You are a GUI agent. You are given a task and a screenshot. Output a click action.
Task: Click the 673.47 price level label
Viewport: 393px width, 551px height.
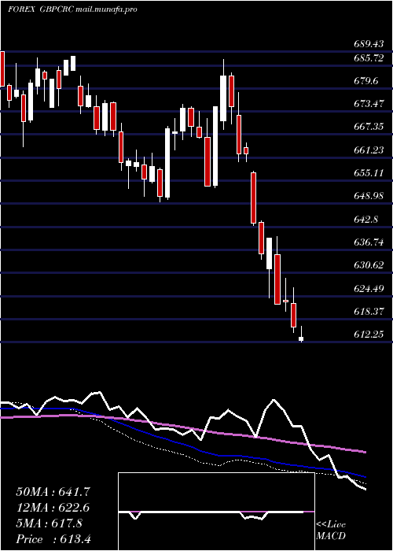coord(369,104)
